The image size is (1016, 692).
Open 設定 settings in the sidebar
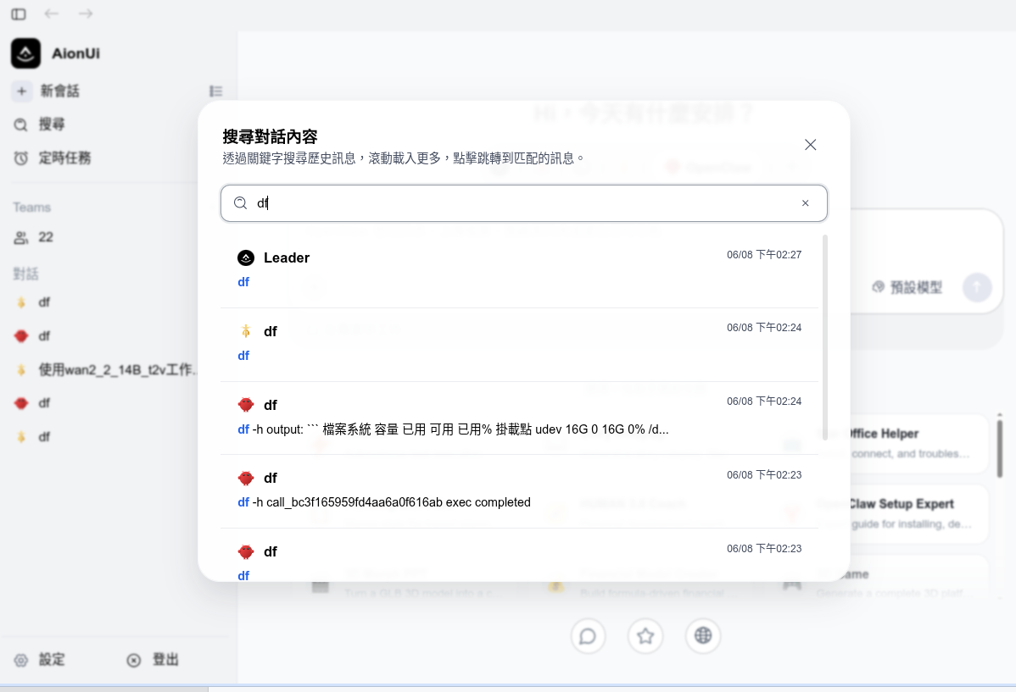pos(52,660)
